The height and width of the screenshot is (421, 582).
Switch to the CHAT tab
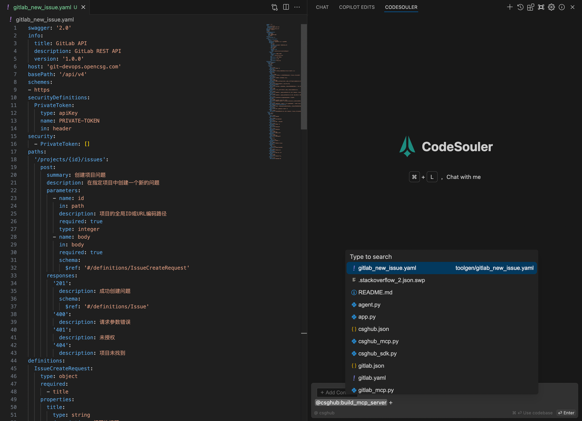coord(322,7)
